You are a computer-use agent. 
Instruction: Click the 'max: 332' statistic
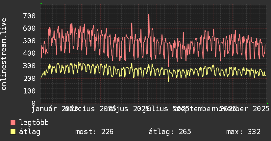tap(243, 132)
